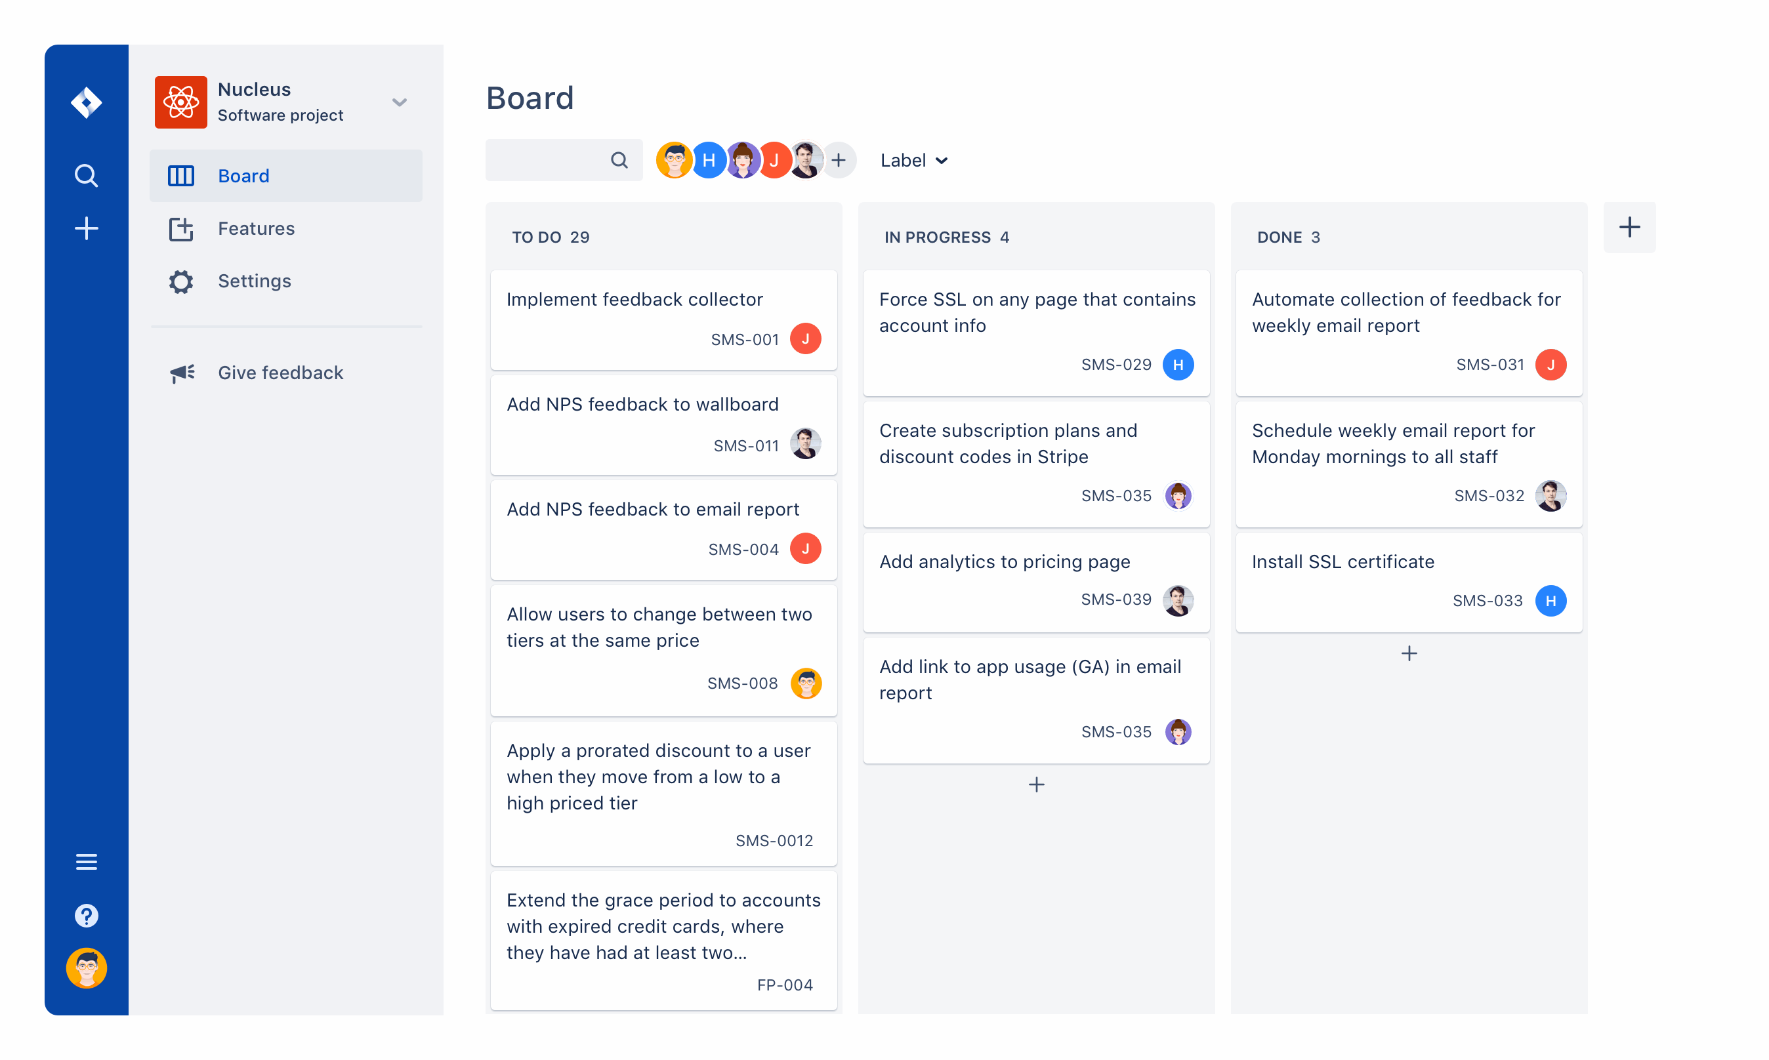Image resolution: width=1769 pixels, height=1060 pixels.
Task: Expand the project switcher chevron next to Nucleus
Action: [400, 102]
